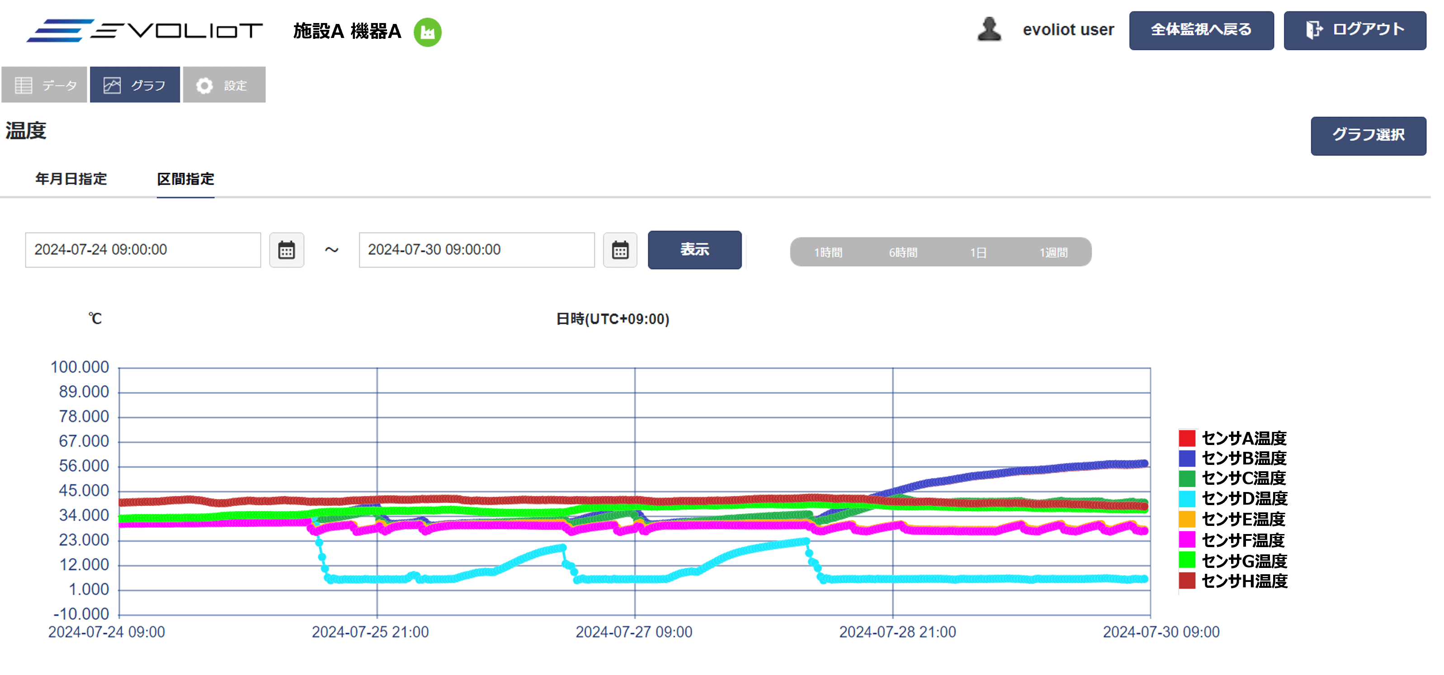This screenshot has height=675, width=1444.
Task: Click 全体監視へ戻る button
Action: coord(1201,30)
